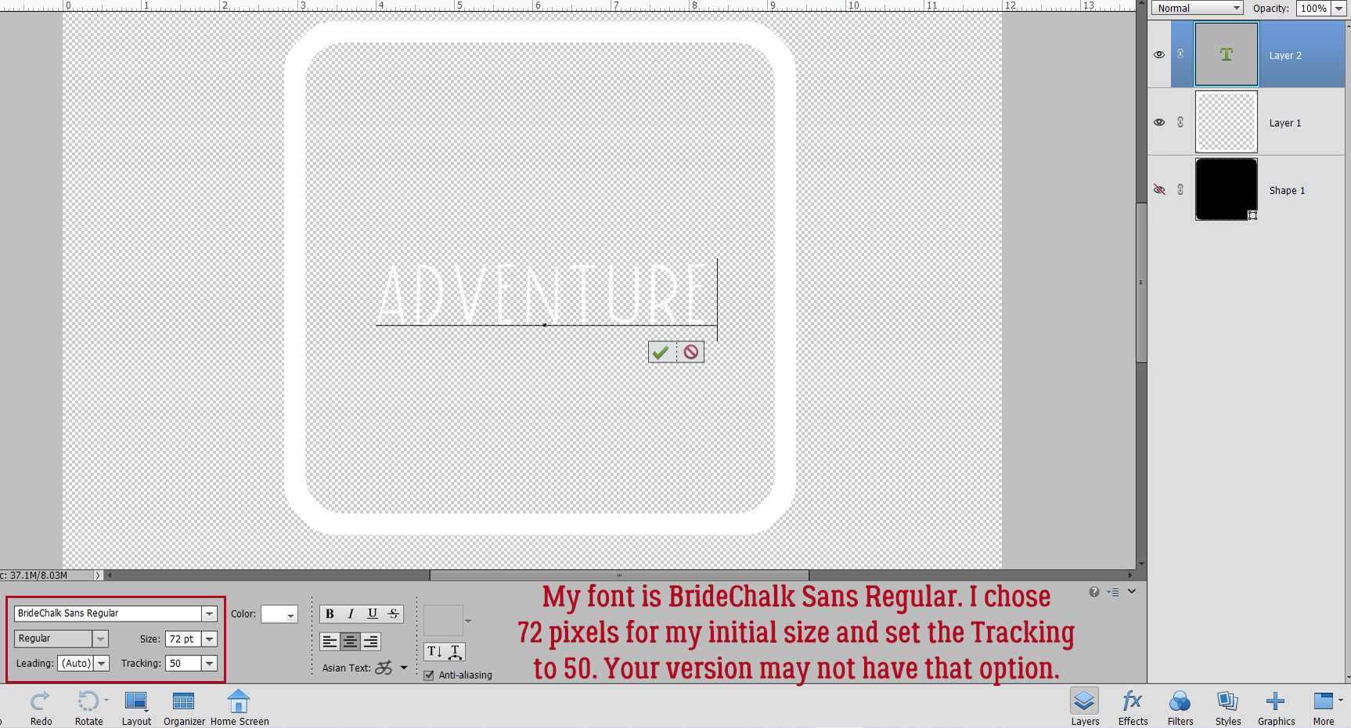Viewport: 1351px width, 728px height.
Task: Click the Redo button
Action: (x=41, y=708)
